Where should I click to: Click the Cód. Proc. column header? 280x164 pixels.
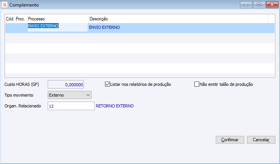tap(16, 19)
